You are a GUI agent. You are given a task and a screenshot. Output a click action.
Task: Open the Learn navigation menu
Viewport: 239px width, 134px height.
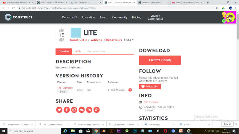[104, 17]
